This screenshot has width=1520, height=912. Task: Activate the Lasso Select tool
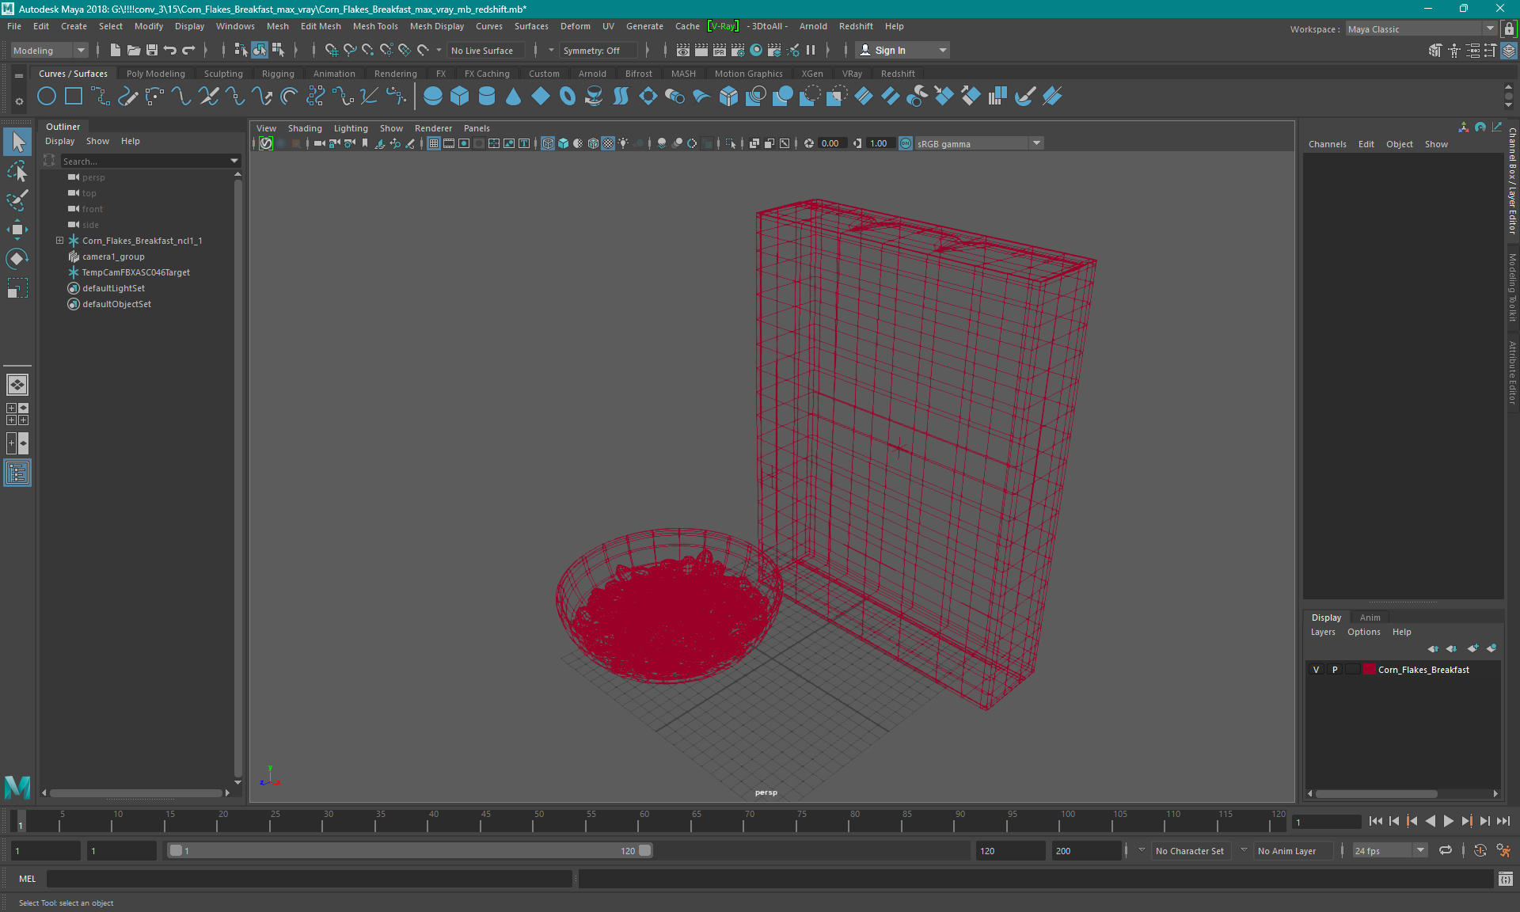pyautogui.click(x=17, y=172)
